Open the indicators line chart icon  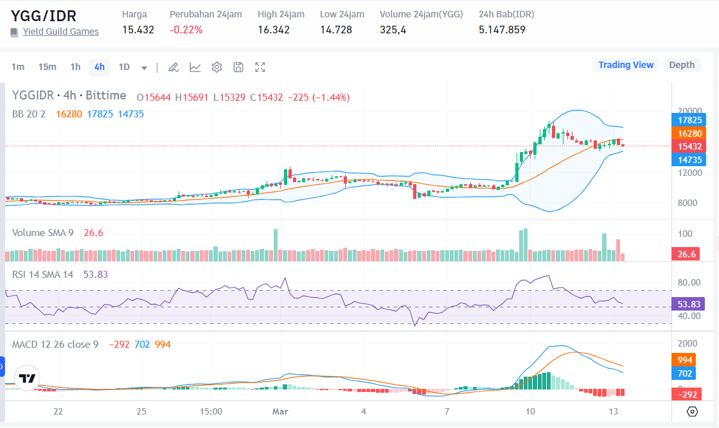coord(195,67)
